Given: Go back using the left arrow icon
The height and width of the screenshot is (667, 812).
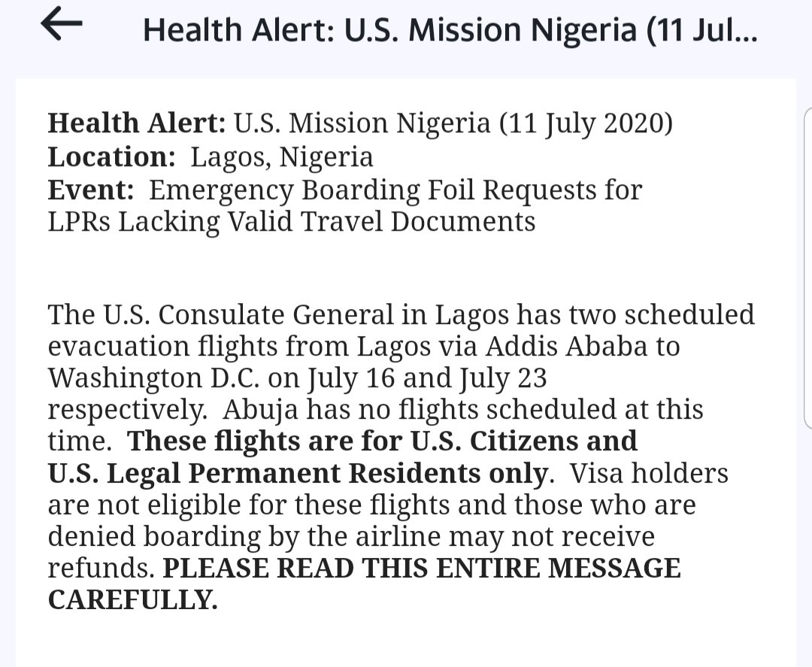Looking at the screenshot, I should point(62,24).
